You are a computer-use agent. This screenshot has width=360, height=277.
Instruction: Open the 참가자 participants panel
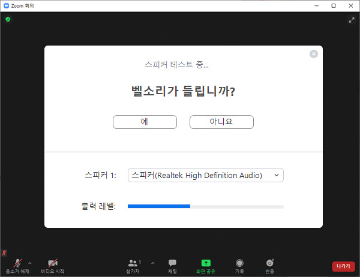click(134, 266)
